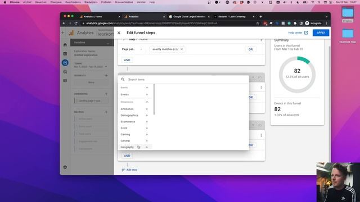Open Configure icon in Analytics sidebar
This screenshot has height=202, width=360.
point(65,81)
